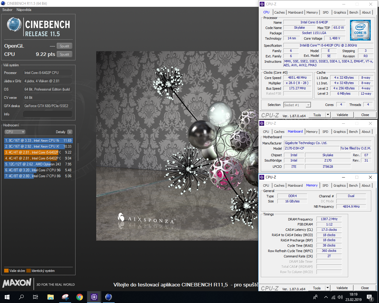Screen dimensions: 379x303
Task: Click the 'Identický systém' brown legend swatch
Action: pos(28,271)
